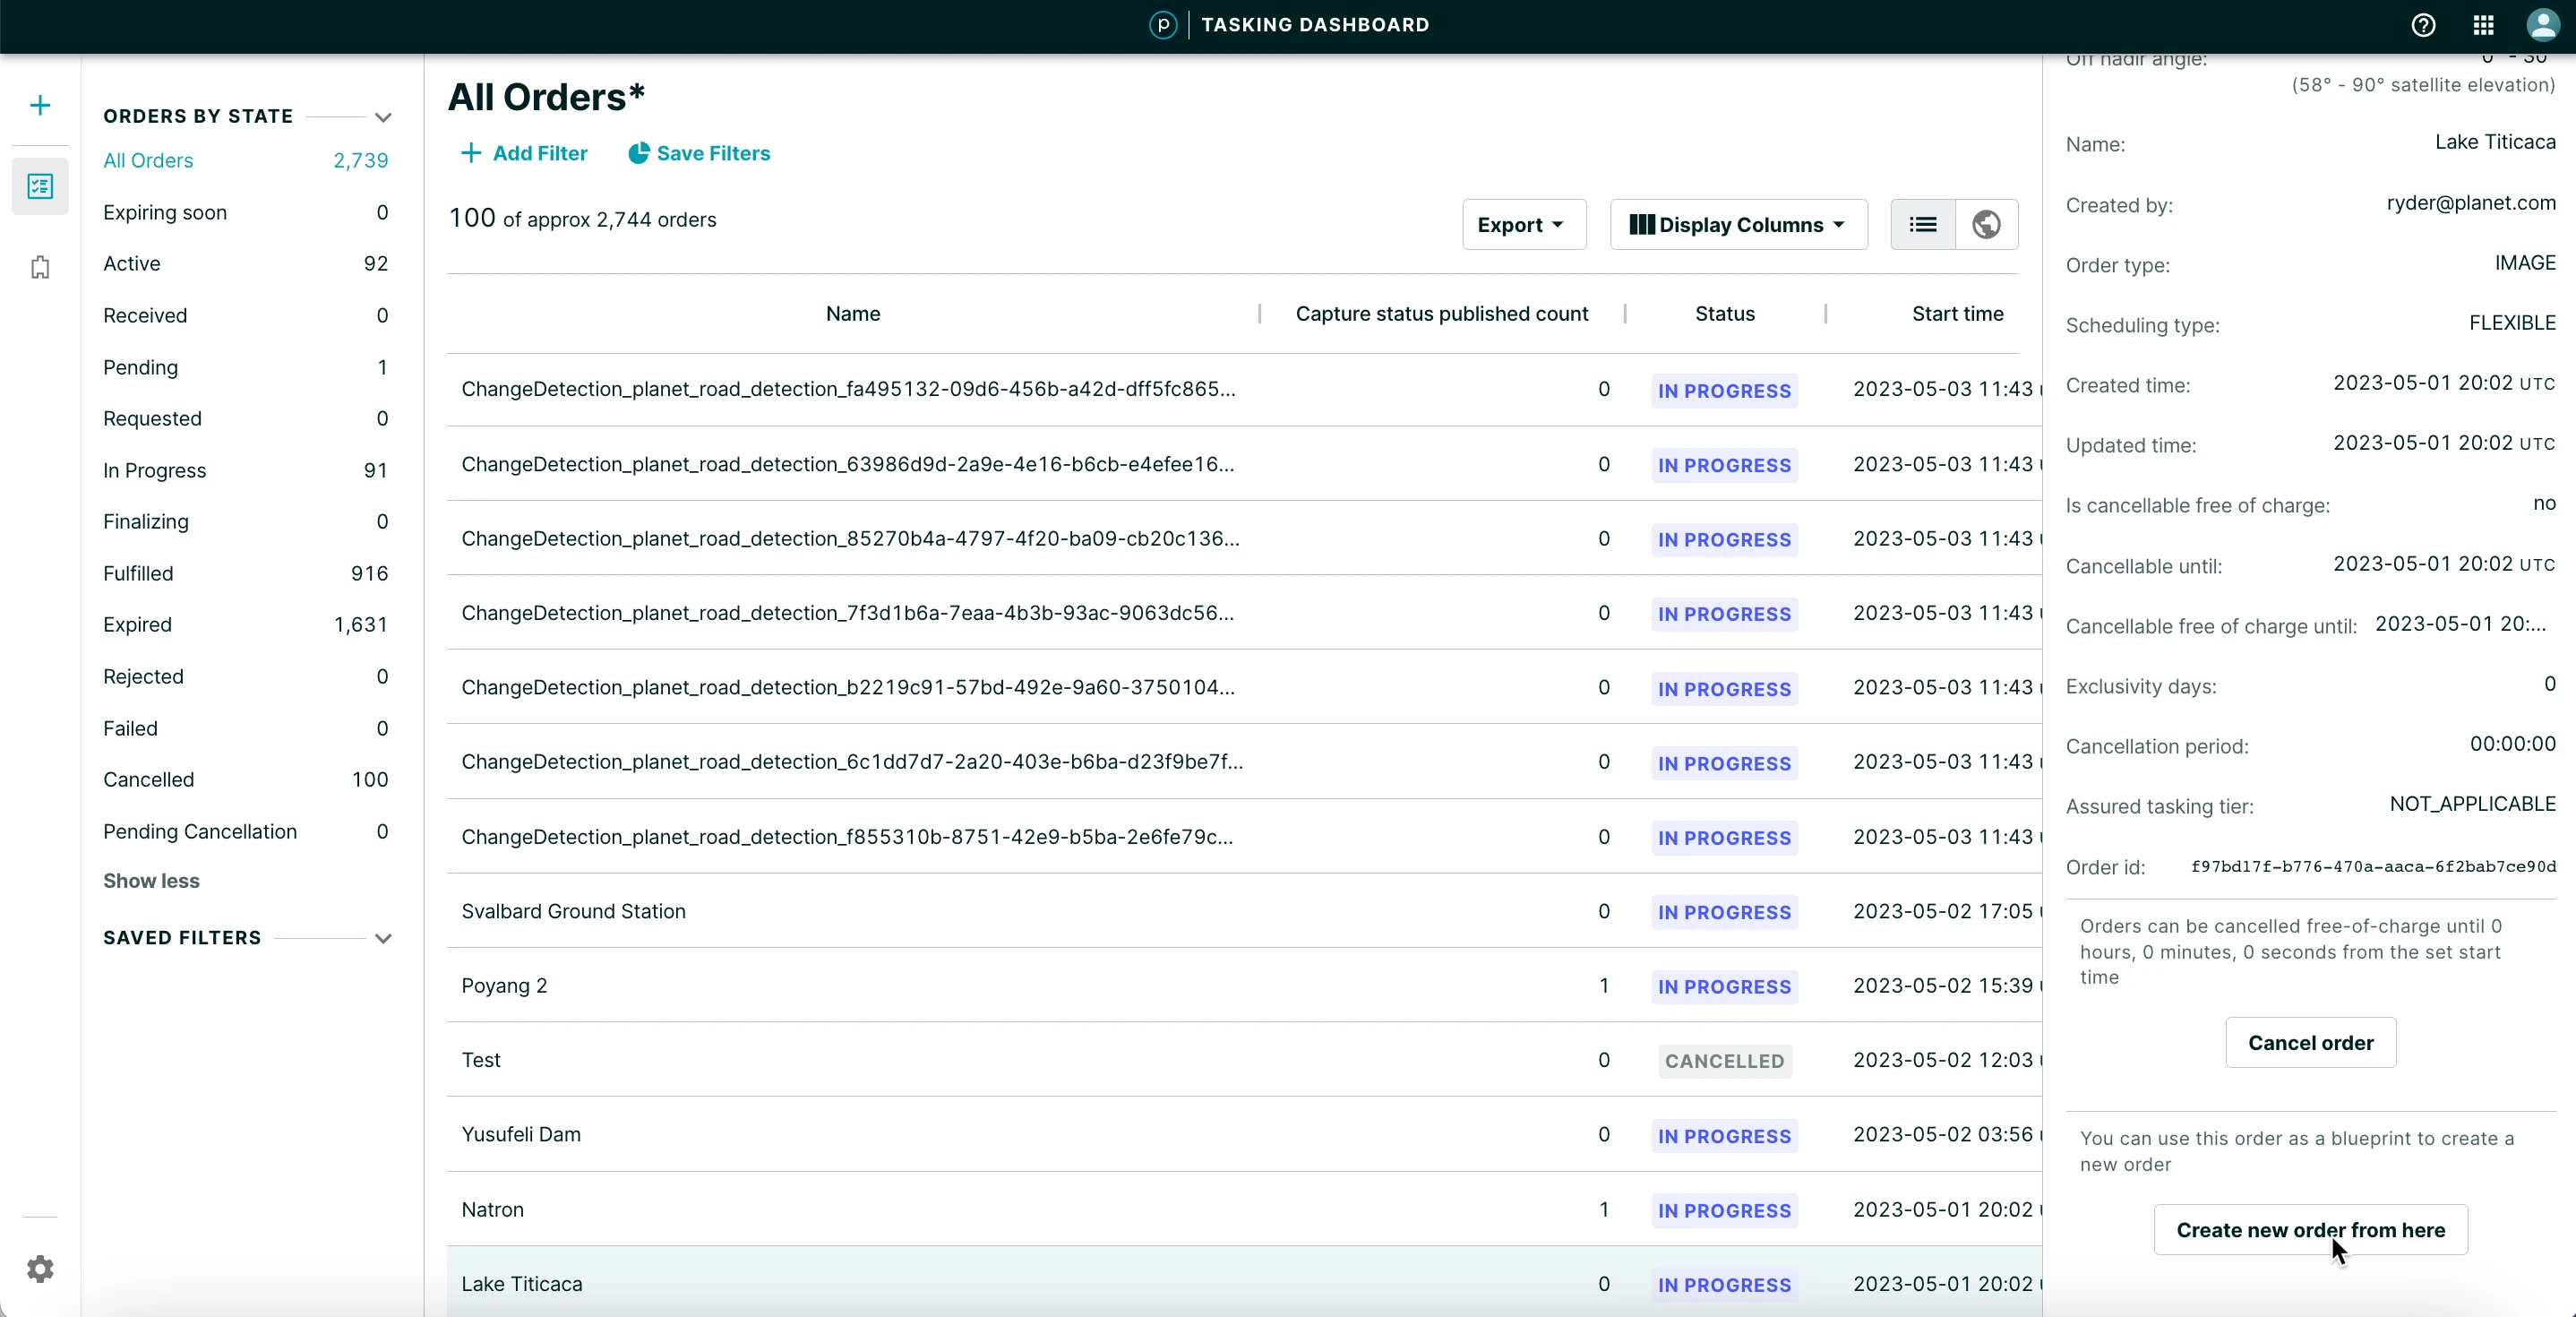Select Expired state filter

pos(245,624)
